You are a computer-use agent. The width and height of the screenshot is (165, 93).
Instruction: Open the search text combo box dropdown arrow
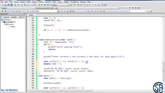pyautogui.click(x=58, y=11)
